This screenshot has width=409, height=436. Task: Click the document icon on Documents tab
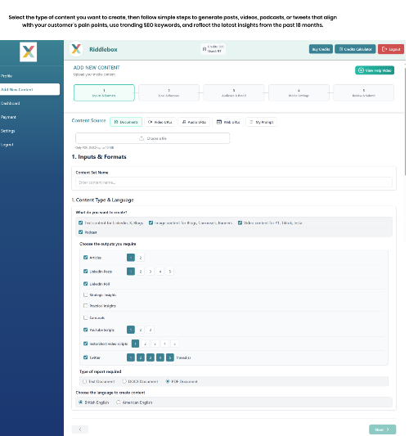(116, 122)
